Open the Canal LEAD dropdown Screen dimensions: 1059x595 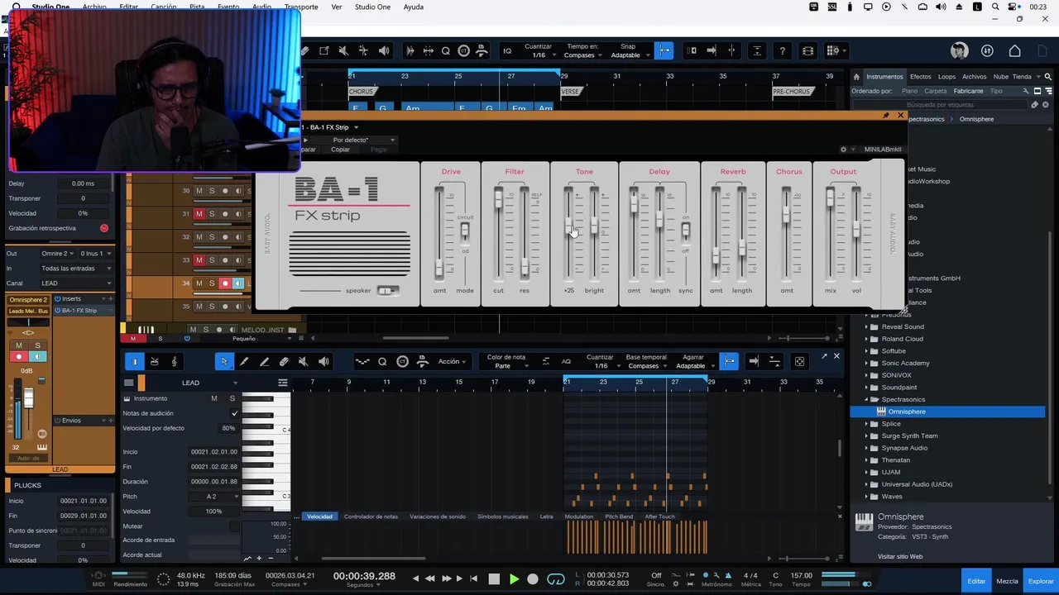tap(76, 283)
